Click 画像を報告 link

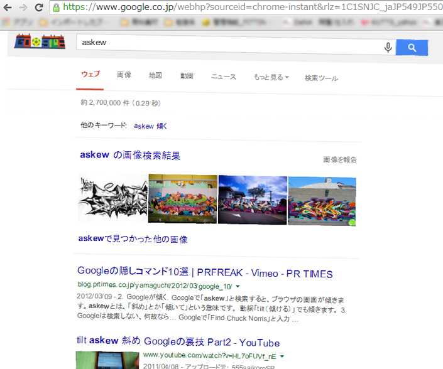pos(340,159)
